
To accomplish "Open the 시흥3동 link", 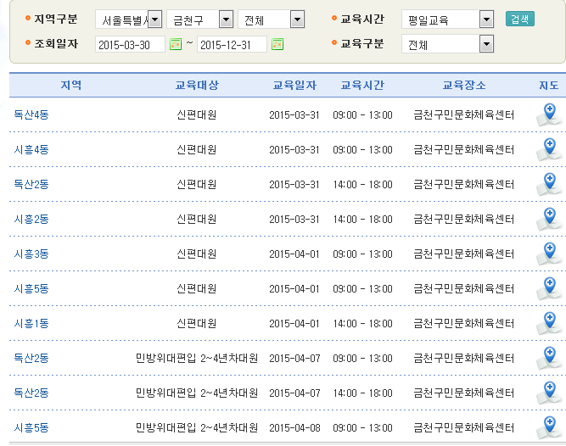I will pos(31,254).
